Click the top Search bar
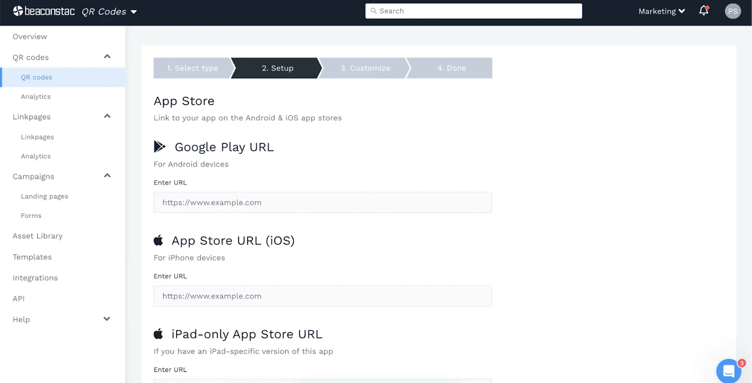Viewport: 752px width, 383px height. pos(473,11)
